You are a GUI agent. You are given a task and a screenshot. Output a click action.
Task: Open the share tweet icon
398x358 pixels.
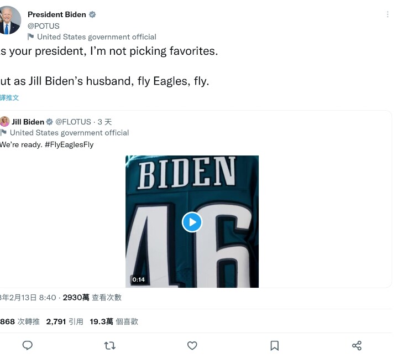[x=357, y=346]
